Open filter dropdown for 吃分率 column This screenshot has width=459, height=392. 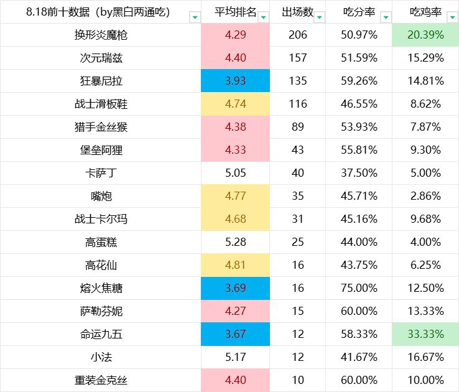[386, 17]
